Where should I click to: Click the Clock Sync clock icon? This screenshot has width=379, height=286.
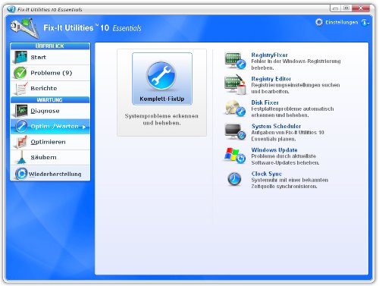click(x=234, y=179)
